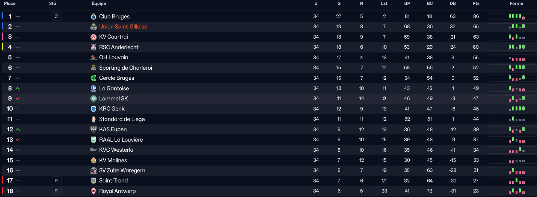
Task: Click the R relegation badge for Saint-Trond
Action: point(56,181)
